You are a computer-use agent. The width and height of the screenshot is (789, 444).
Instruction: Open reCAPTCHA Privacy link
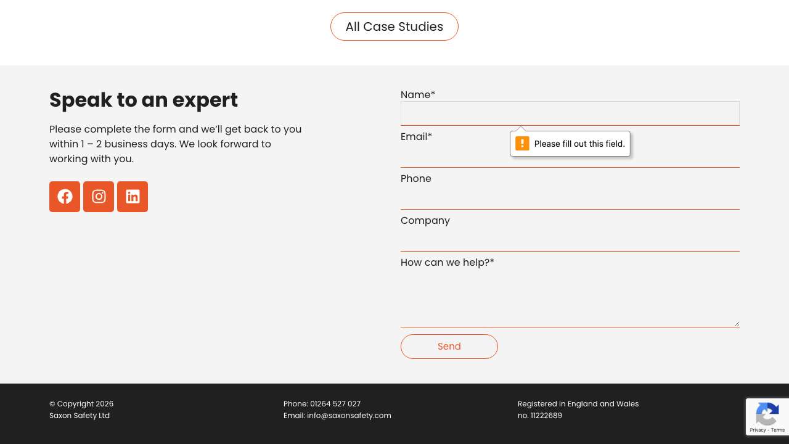(x=758, y=430)
